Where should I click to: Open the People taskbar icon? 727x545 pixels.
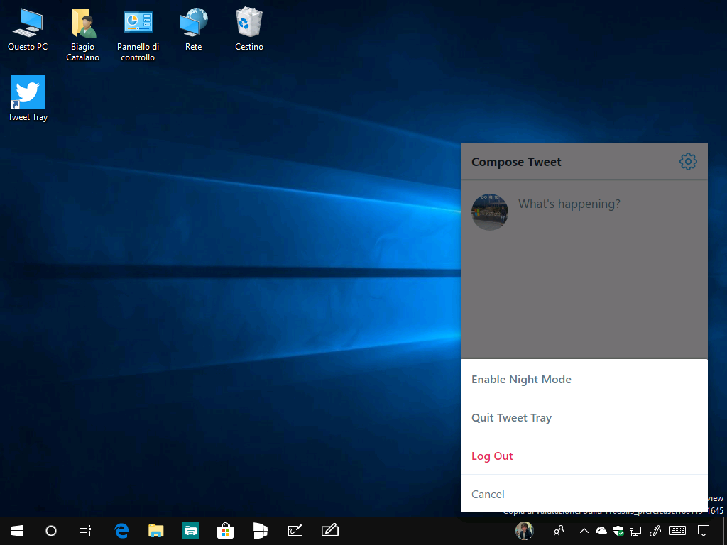pyautogui.click(x=559, y=531)
